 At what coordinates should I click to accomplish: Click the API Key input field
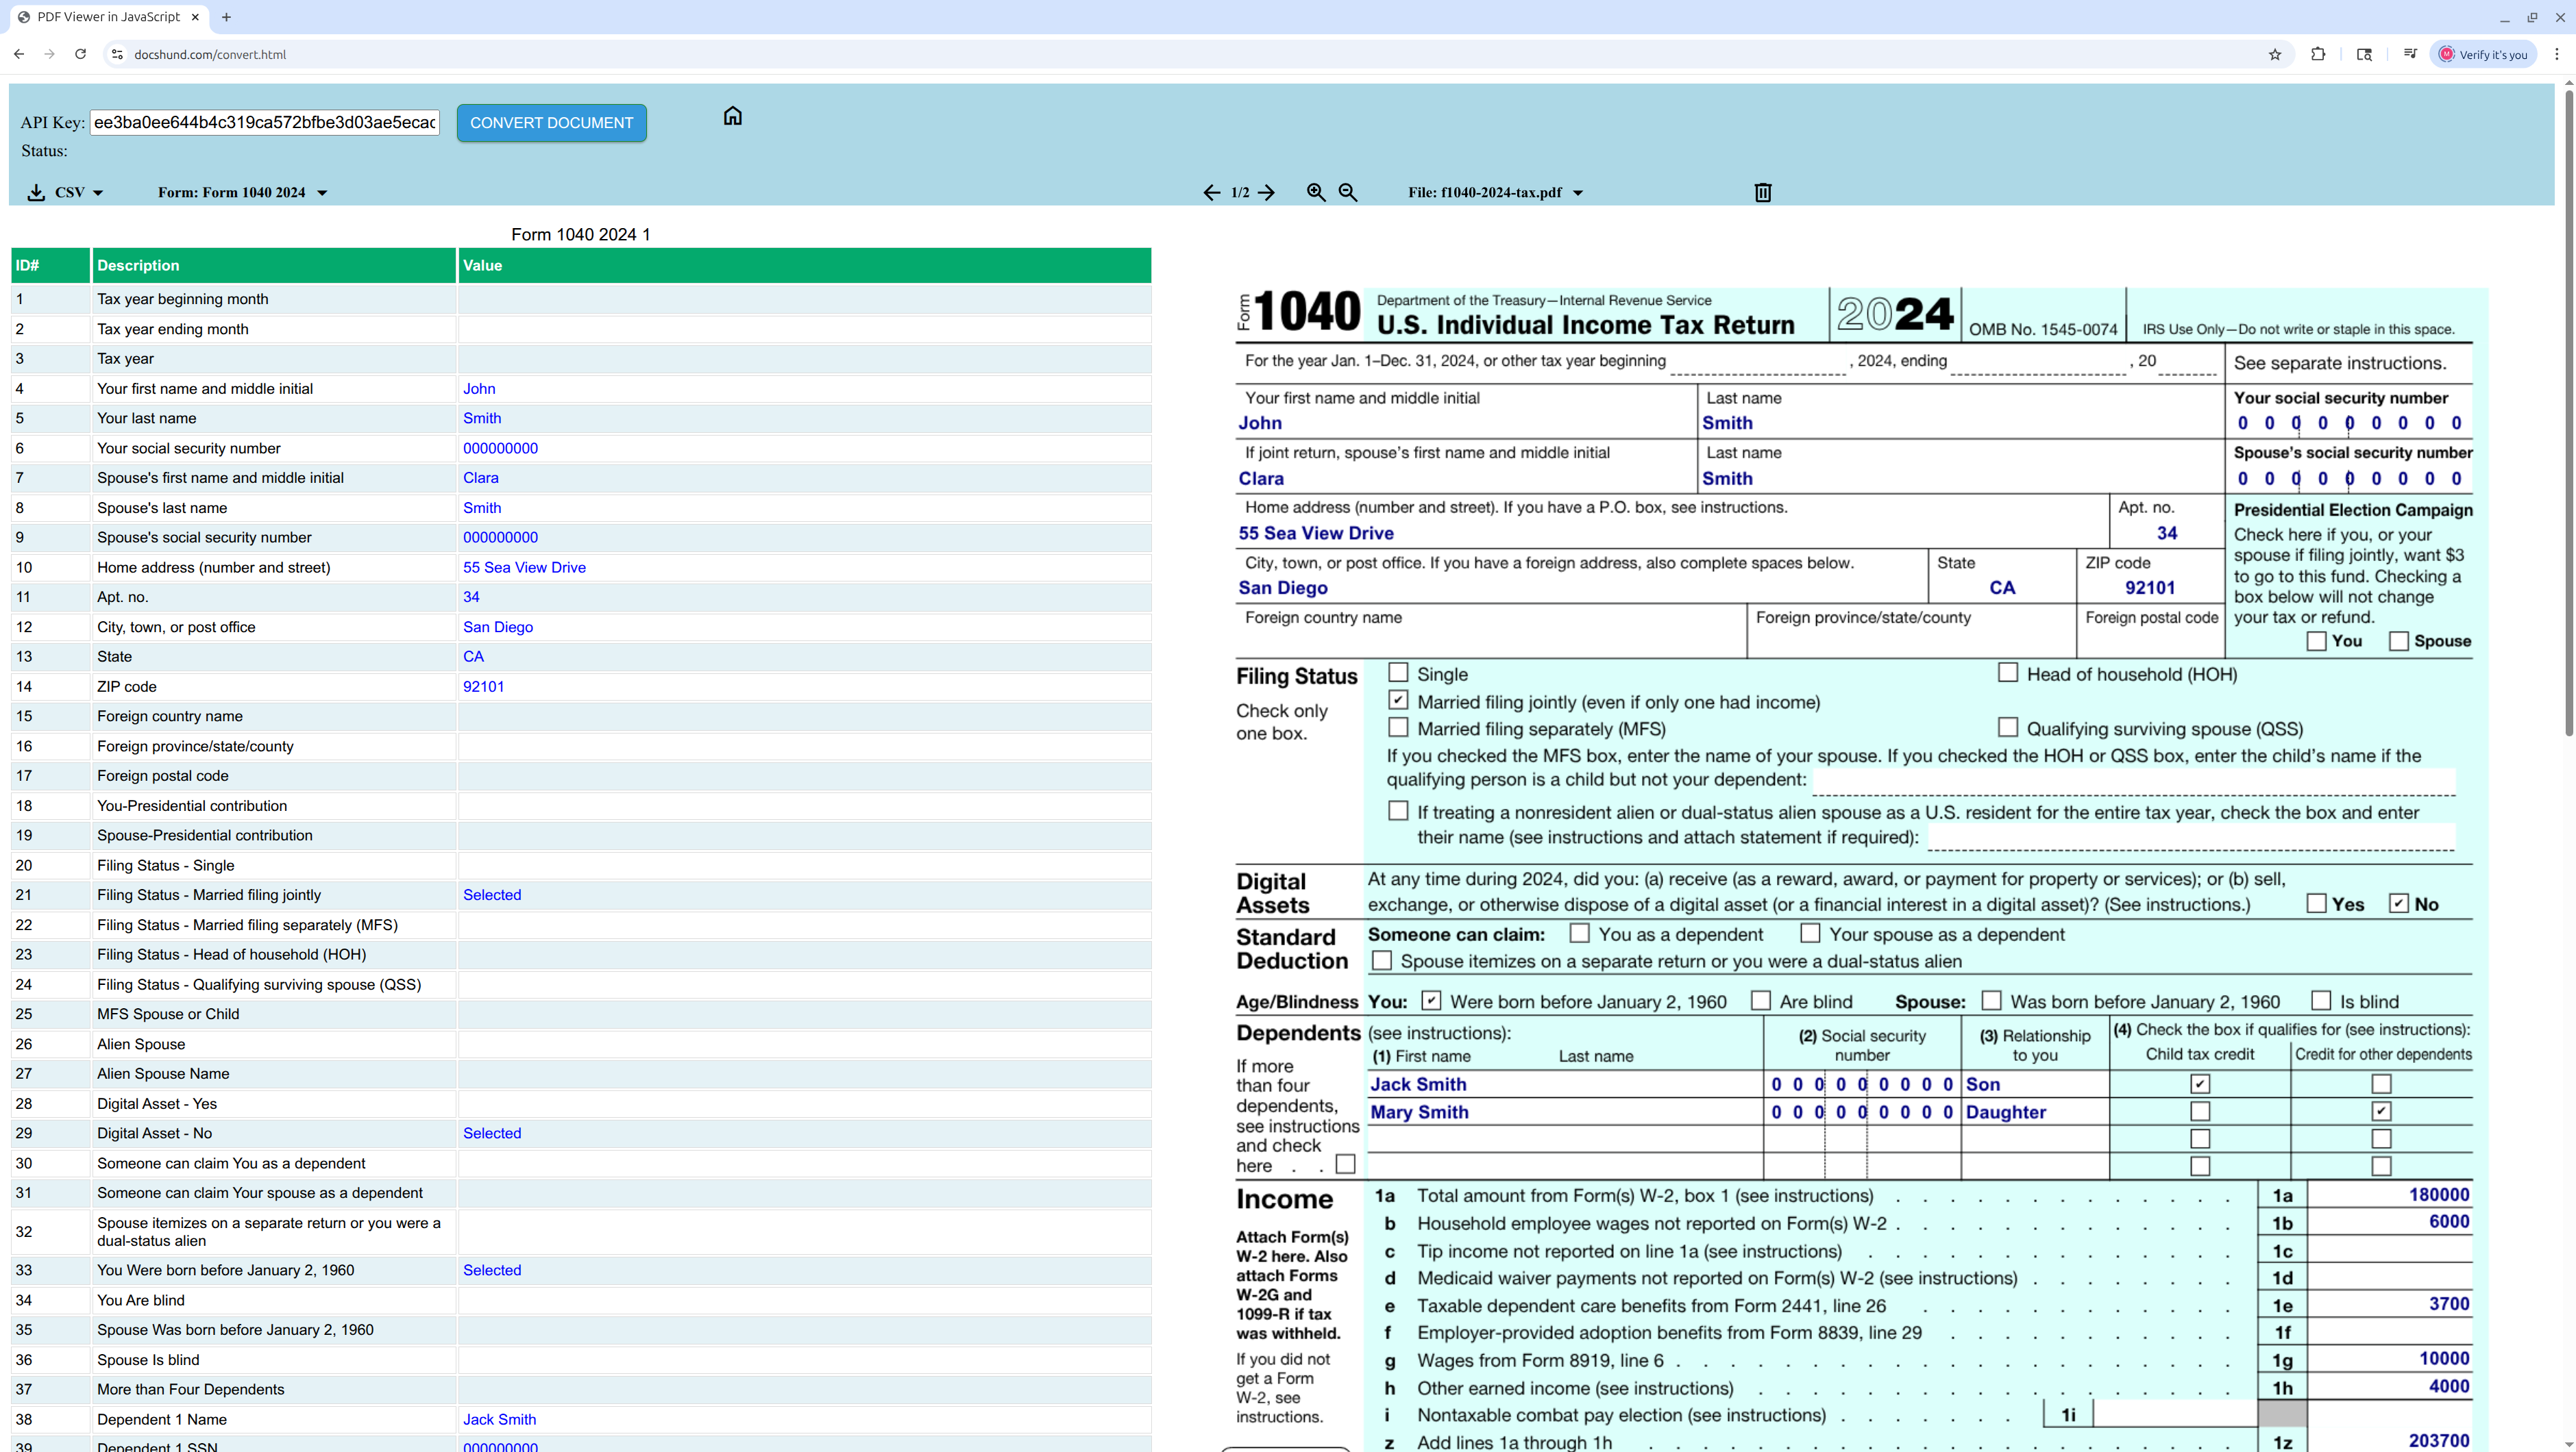coord(264,122)
